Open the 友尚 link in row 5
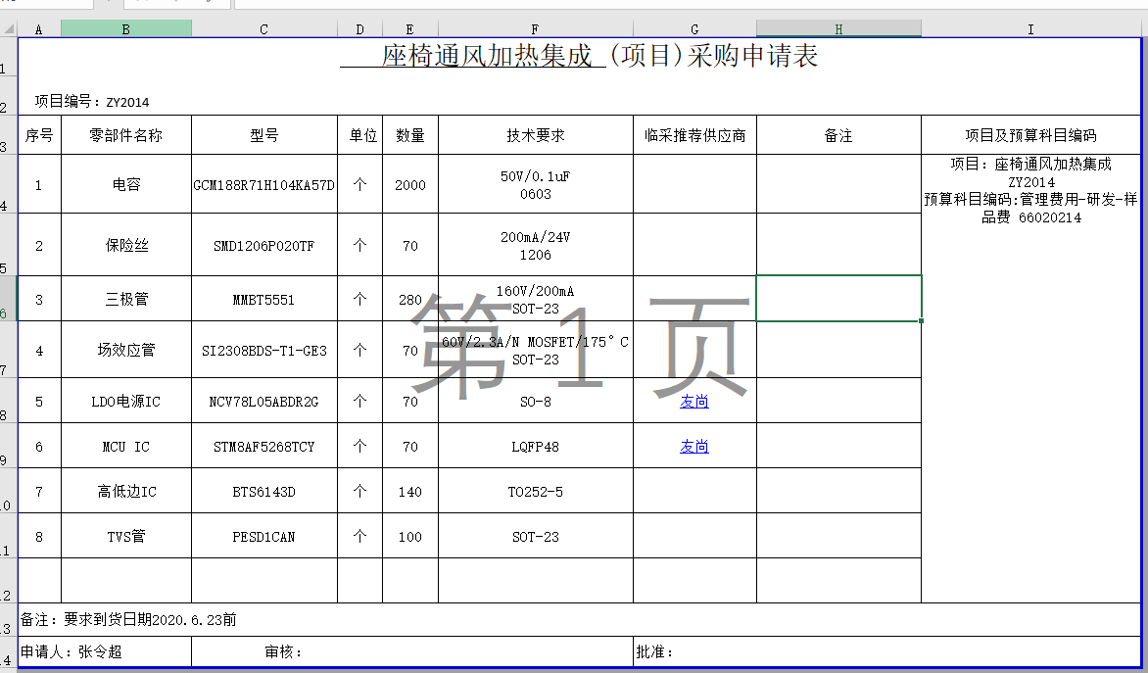1148x673 pixels. click(x=694, y=402)
